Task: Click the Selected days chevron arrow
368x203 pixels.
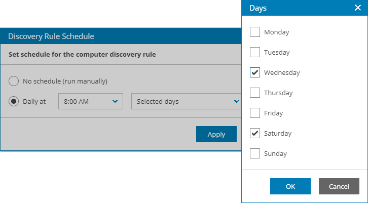Action: tap(236, 101)
